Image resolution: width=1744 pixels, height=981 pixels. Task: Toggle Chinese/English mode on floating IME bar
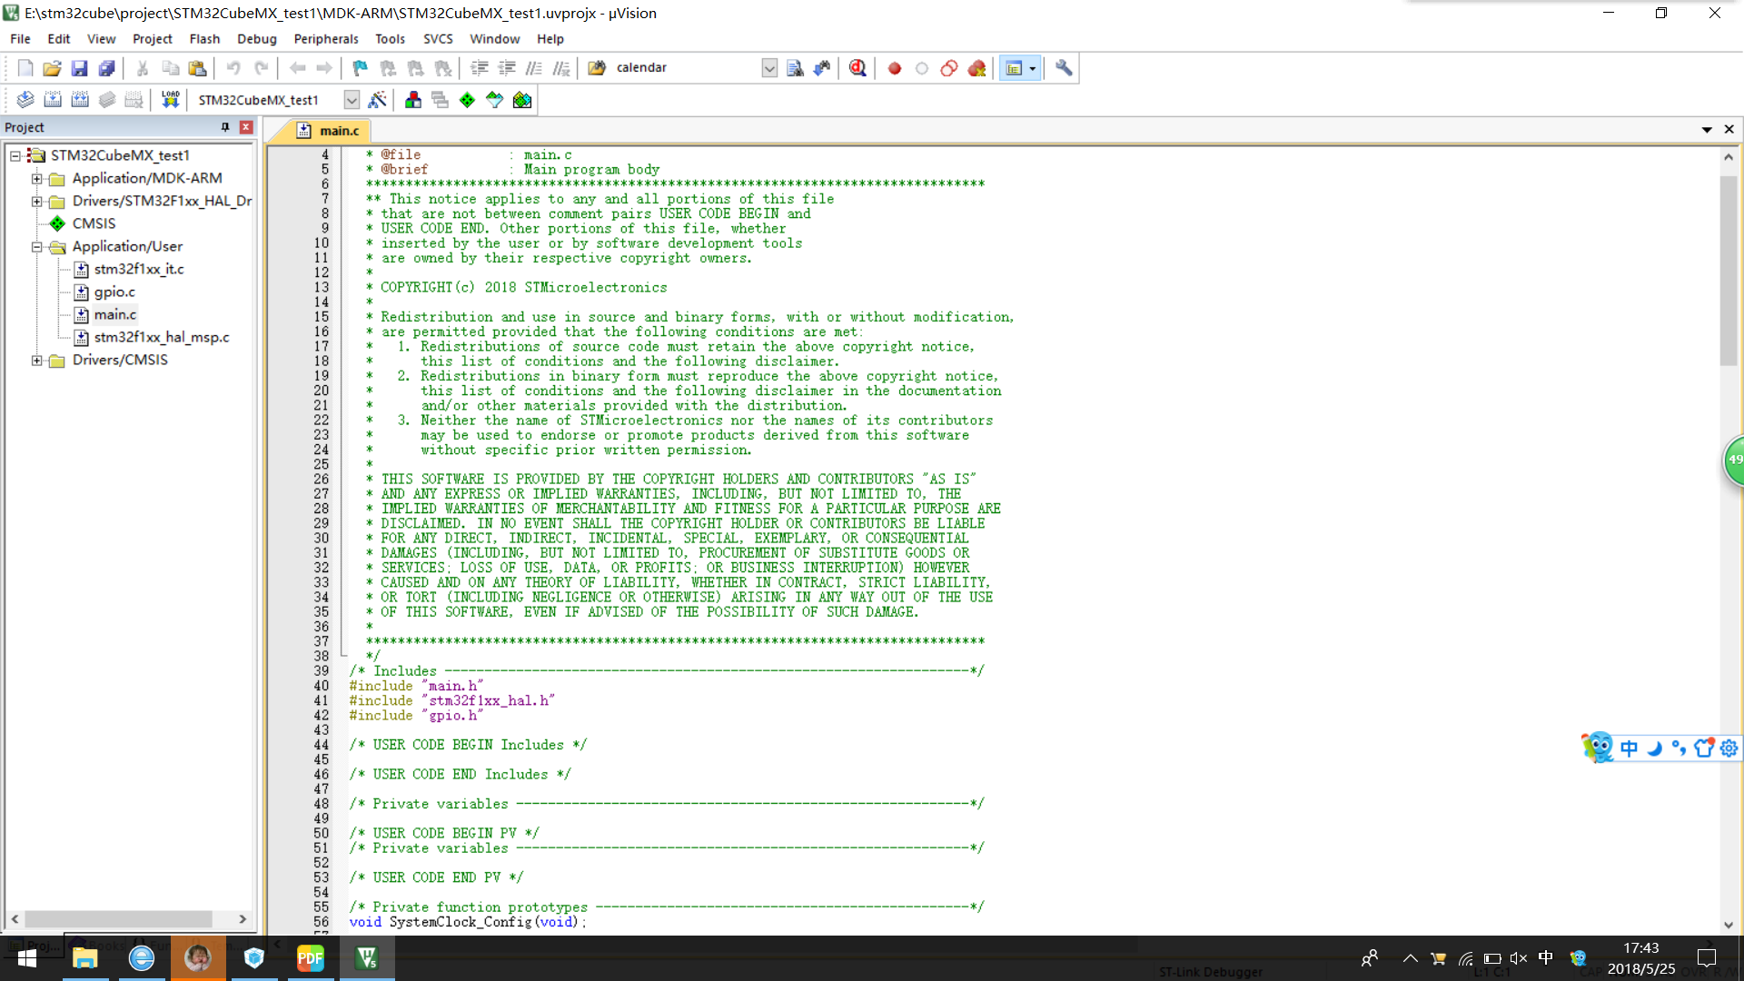(1629, 748)
